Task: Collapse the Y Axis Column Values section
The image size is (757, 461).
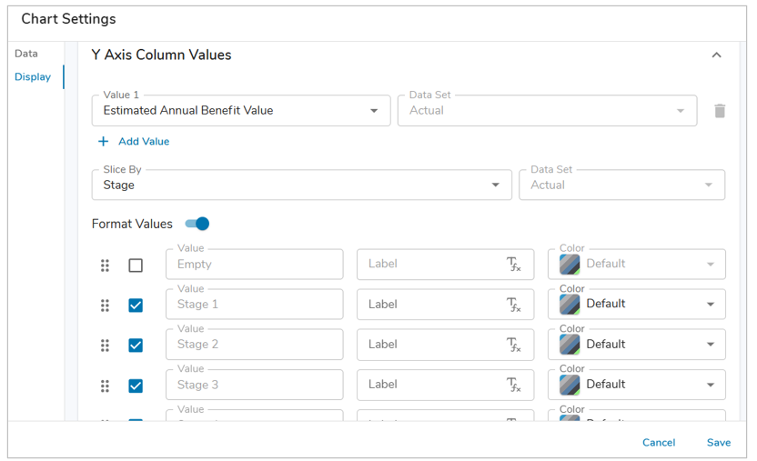Action: click(716, 55)
